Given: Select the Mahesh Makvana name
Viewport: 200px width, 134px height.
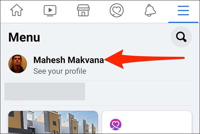Looking at the screenshot, I should (x=69, y=60).
